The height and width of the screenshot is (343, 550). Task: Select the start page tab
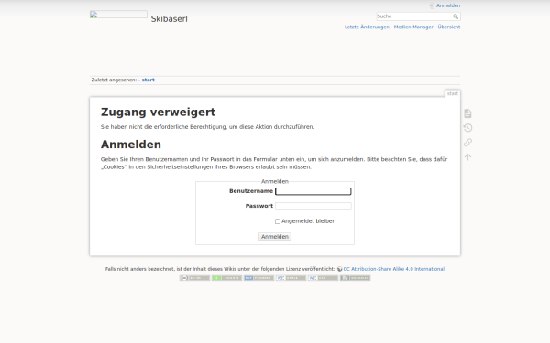pyautogui.click(x=453, y=93)
